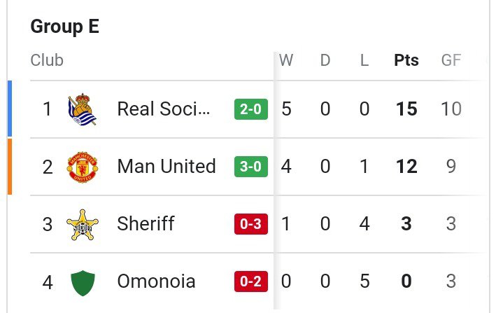The image size is (496, 313).
Task: Click the Pts column header
Action: pyautogui.click(x=406, y=60)
